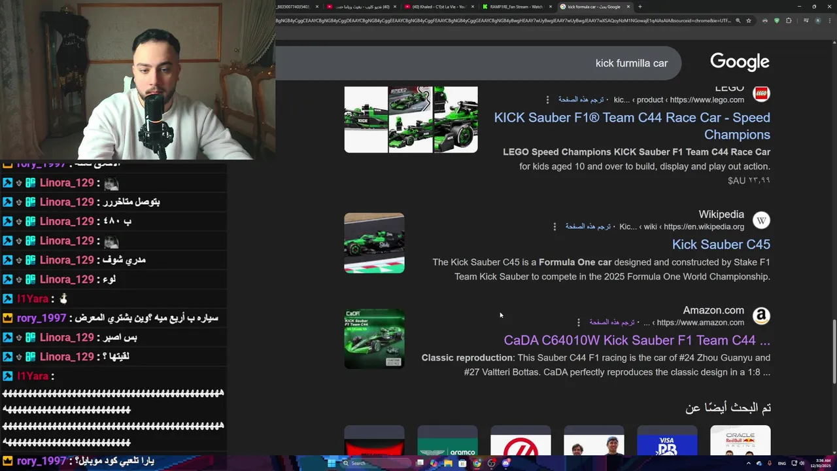Click Linora_129 message لقيتها ؟
Viewport: 837px width, 471px height.
click(x=115, y=357)
